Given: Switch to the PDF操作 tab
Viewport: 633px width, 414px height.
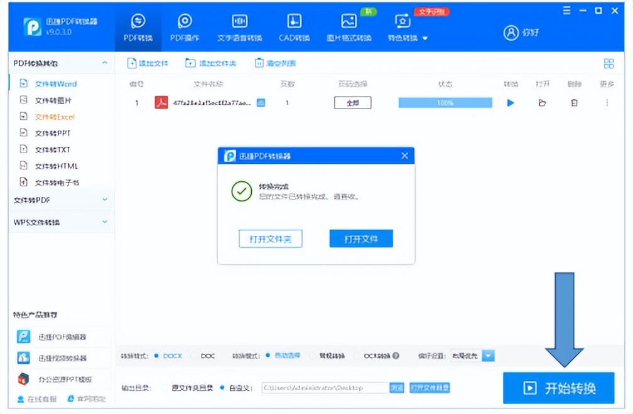Looking at the screenshot, I should 185,28.
